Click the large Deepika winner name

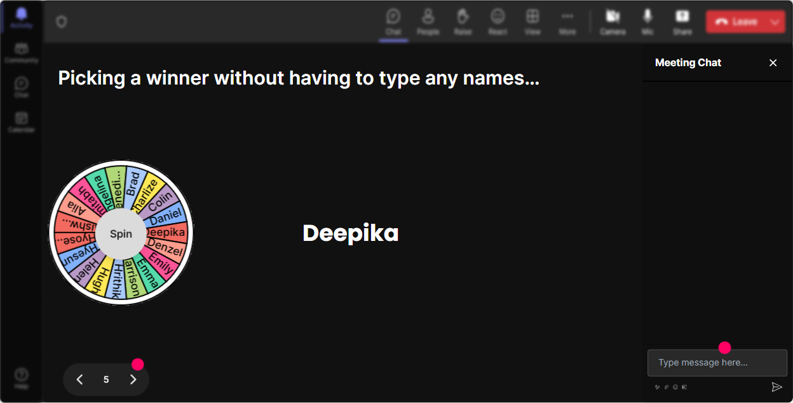[351, 233]
